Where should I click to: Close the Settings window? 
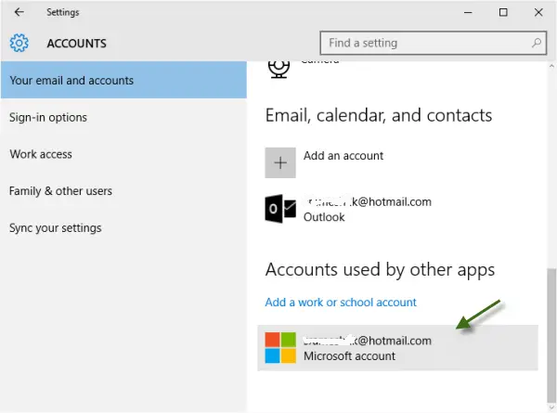point(538,12)
